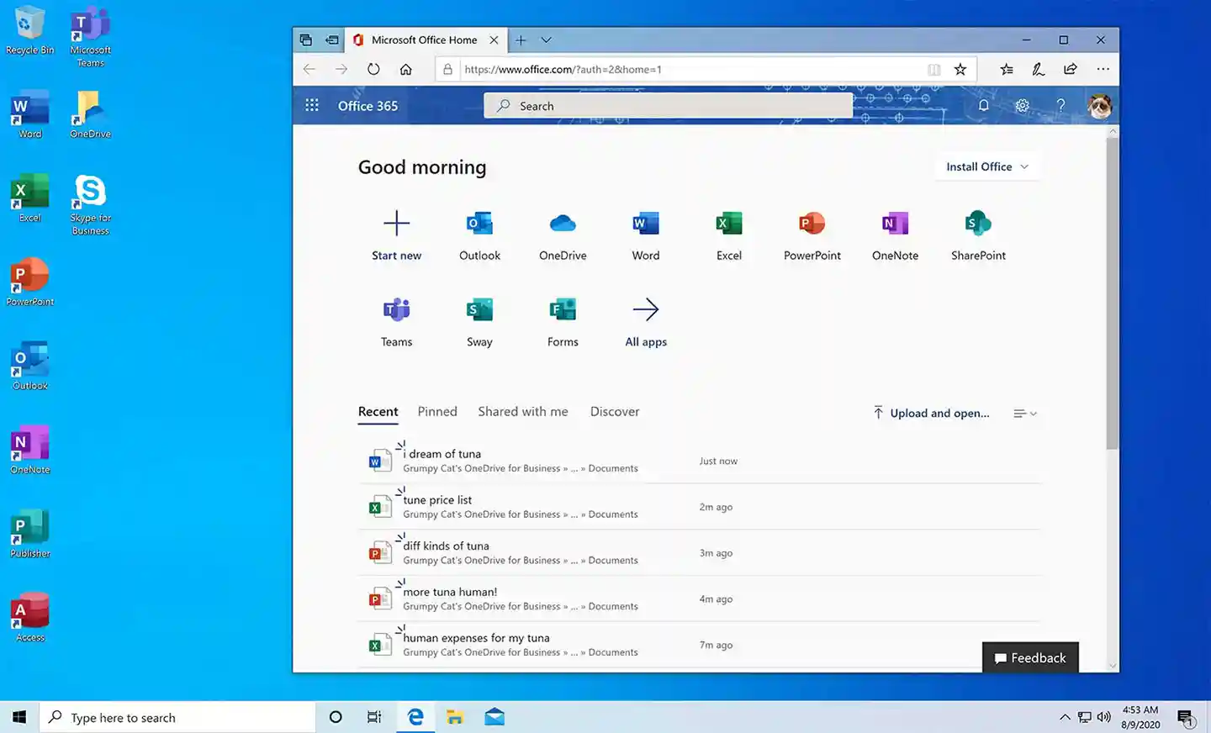Show notifications with the bell icon
The width and height of the screenshot is (1211, 733).
[983, 106]
